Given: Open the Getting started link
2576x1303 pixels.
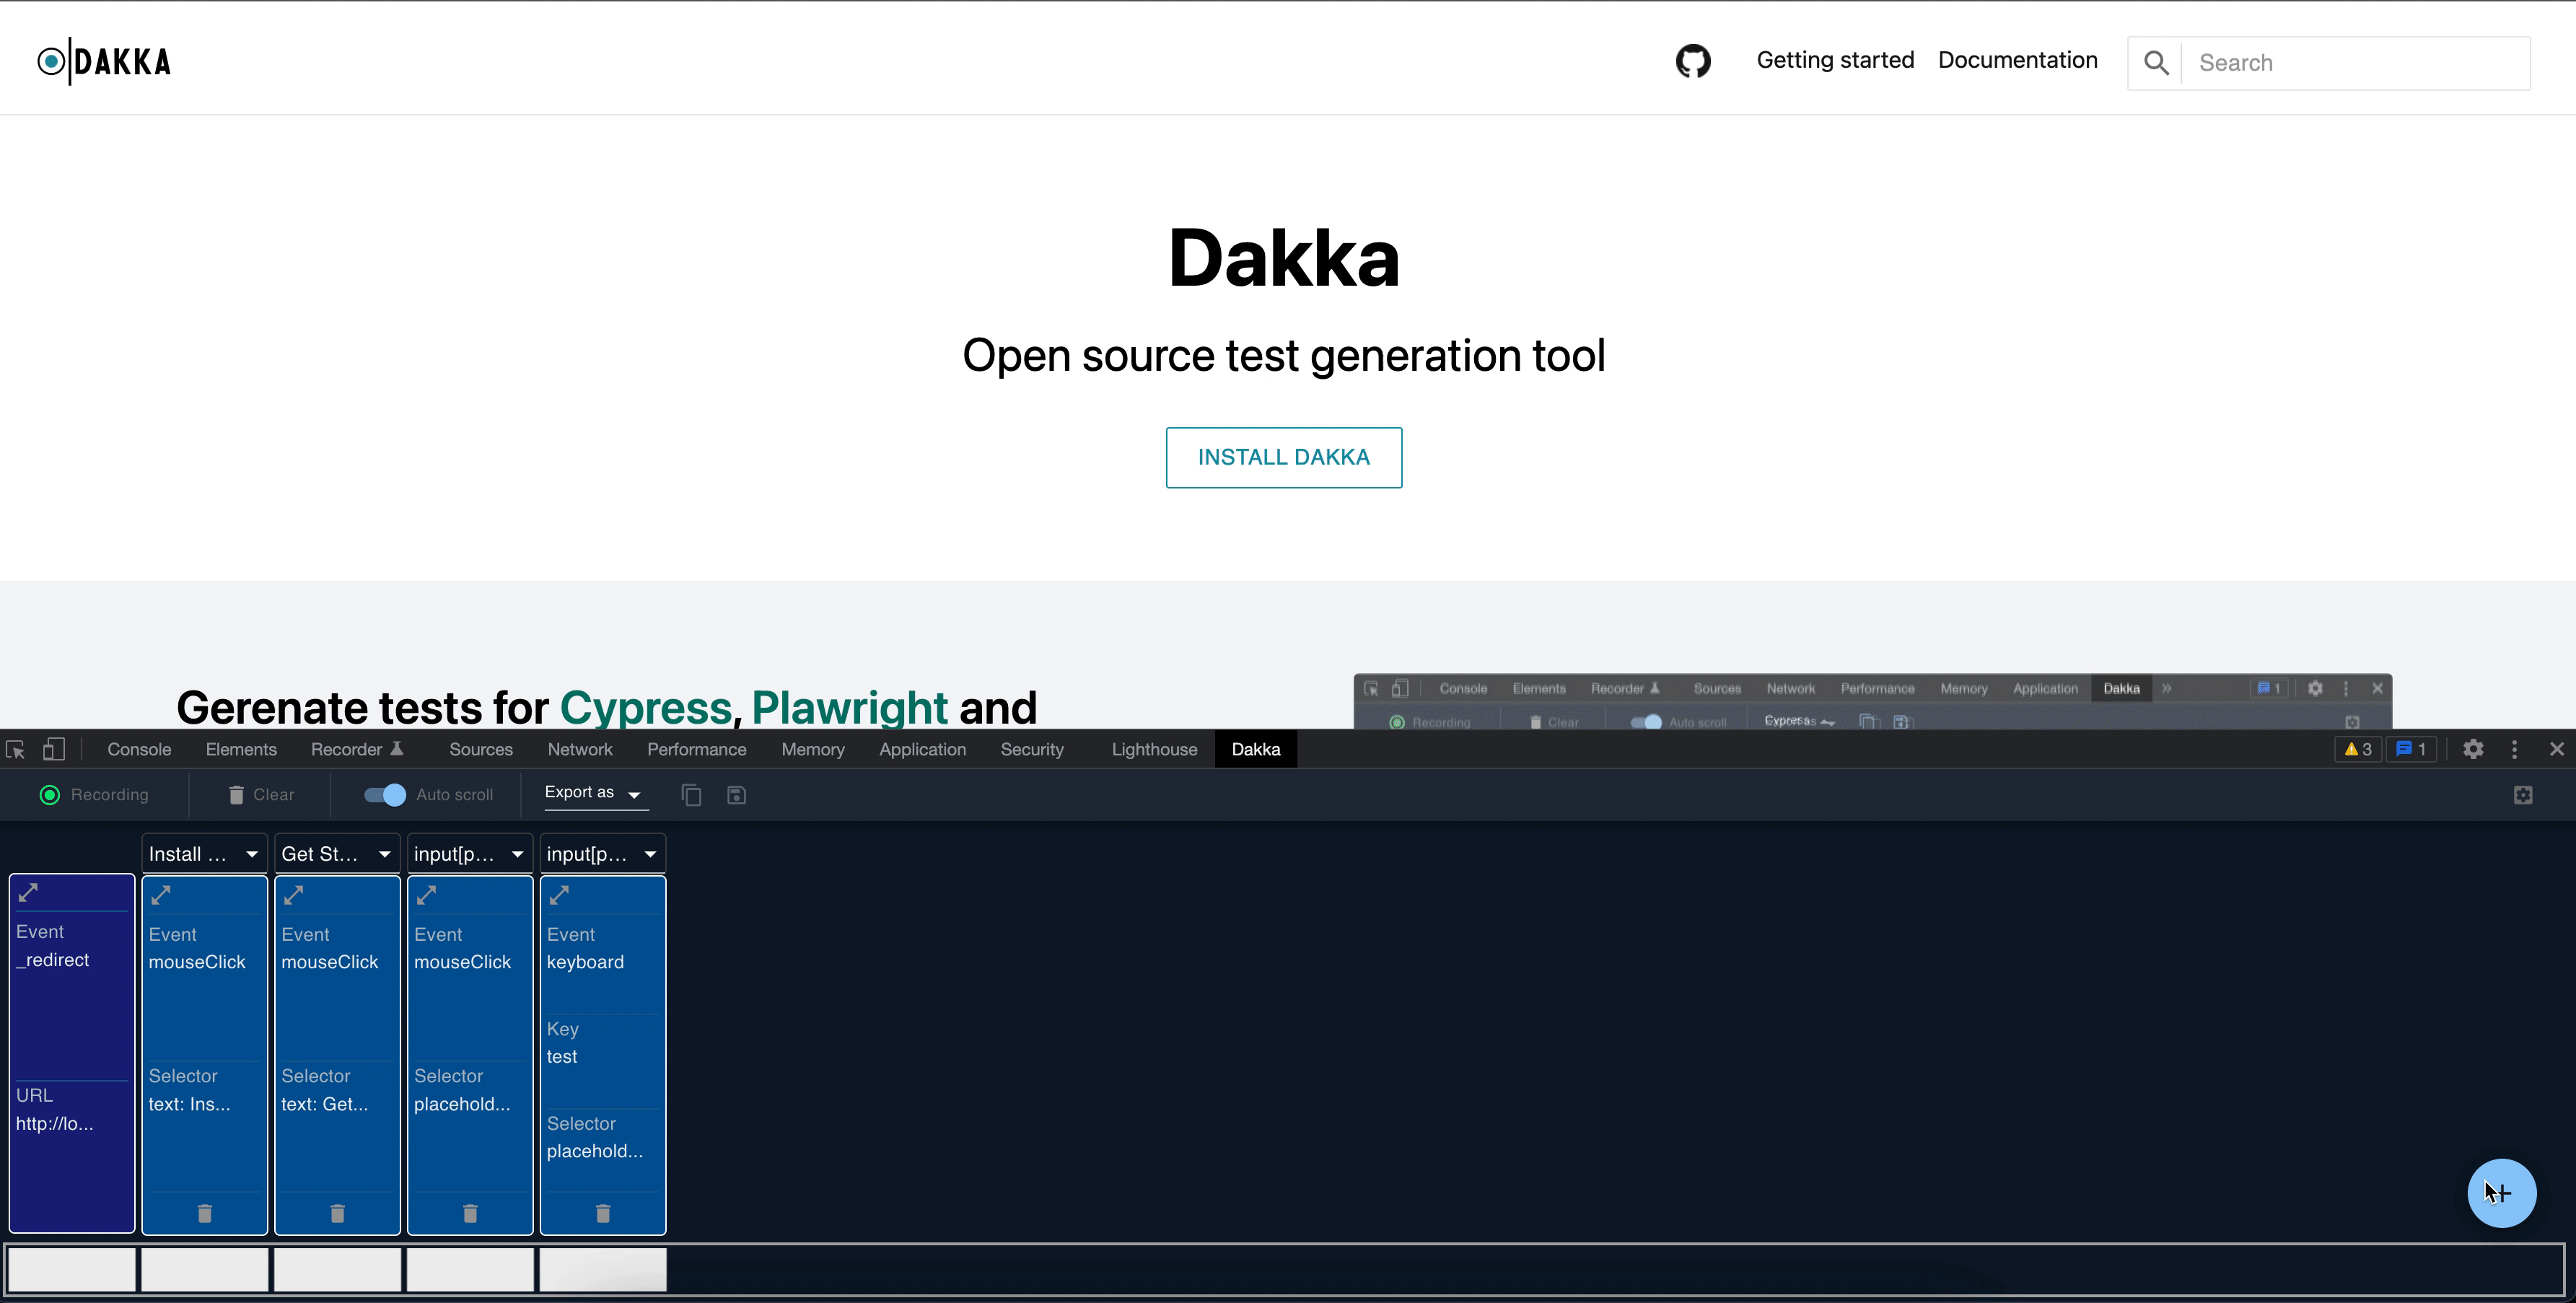Looking at the screenshot, I should click(x=1835, y=60).
